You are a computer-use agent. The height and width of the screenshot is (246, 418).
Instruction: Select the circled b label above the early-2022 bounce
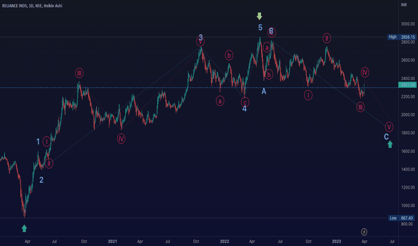point(229,55)
